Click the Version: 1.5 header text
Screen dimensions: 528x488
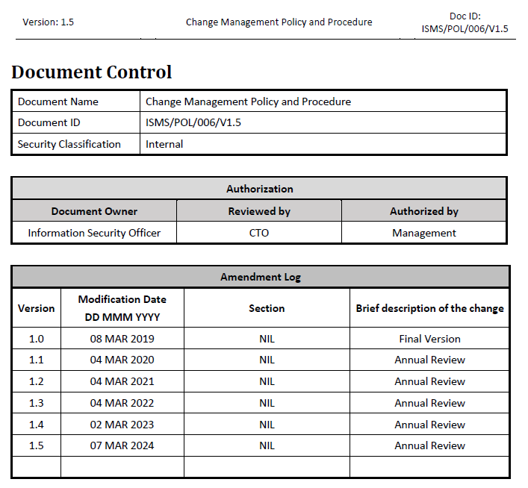point(49,22)
